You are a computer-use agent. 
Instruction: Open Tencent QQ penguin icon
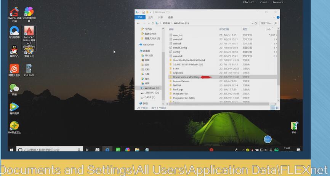pyautogui.click(x=14, y=50)
